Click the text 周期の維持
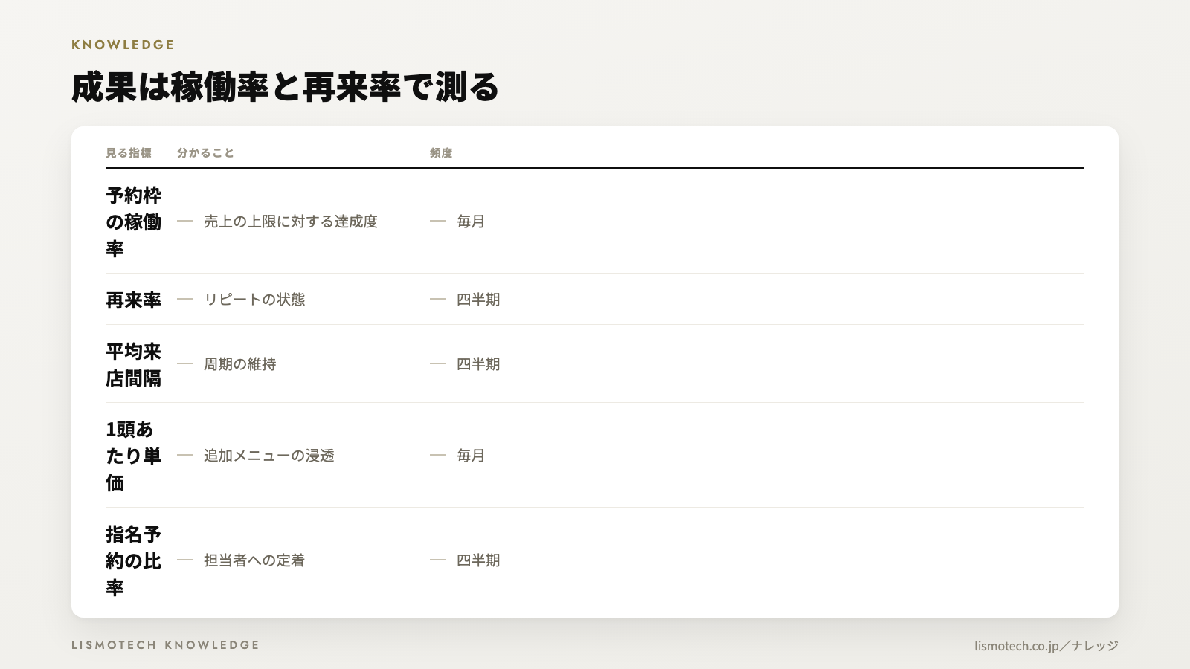The width and height of the screenshot is (1190, 669). (x=240, y=364)
